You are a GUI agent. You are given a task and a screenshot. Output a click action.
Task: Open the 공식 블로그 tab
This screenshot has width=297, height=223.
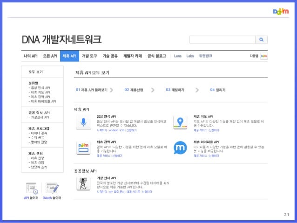(x=156, y=56)
